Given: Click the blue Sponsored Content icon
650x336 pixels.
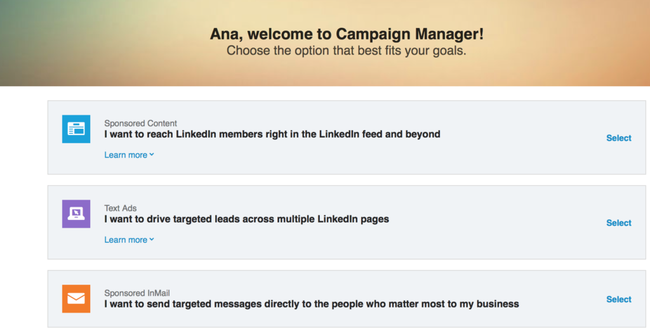Looking at the screenshot, I should pos(76,129).
